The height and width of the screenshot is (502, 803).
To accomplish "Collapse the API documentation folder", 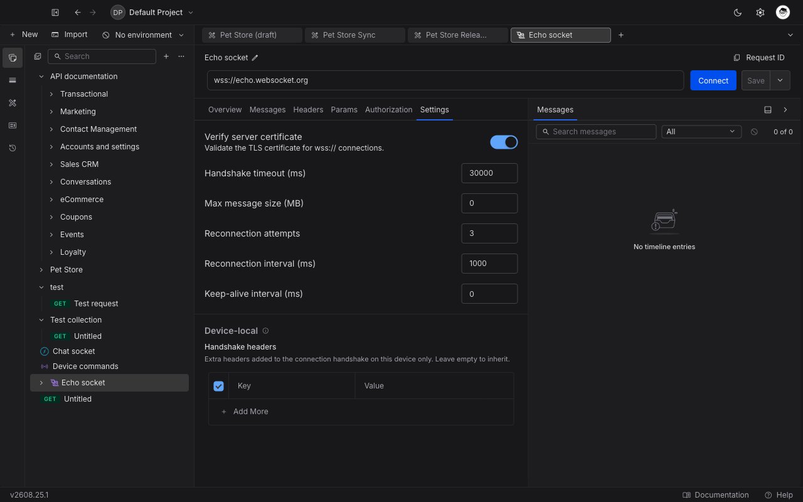I will tap(41, 77).
